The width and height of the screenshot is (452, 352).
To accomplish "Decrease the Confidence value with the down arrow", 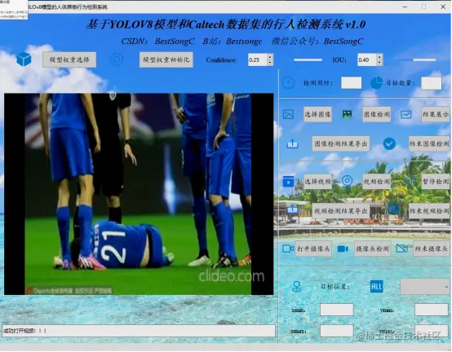I will tap(270, 63).
